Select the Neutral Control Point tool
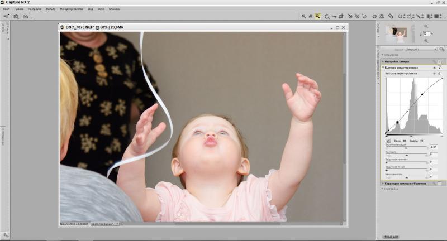The height and width of the screenshot is (241, 447). 357,17
